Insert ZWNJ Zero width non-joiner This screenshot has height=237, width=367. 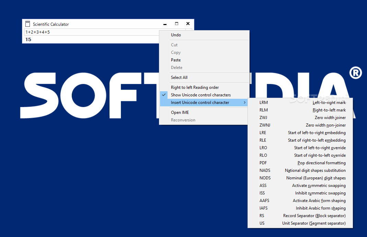click(x=300, y=125)
